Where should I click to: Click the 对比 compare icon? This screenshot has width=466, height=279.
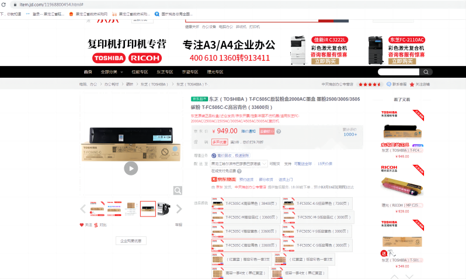pyautogui.click(x=96, y=225)
